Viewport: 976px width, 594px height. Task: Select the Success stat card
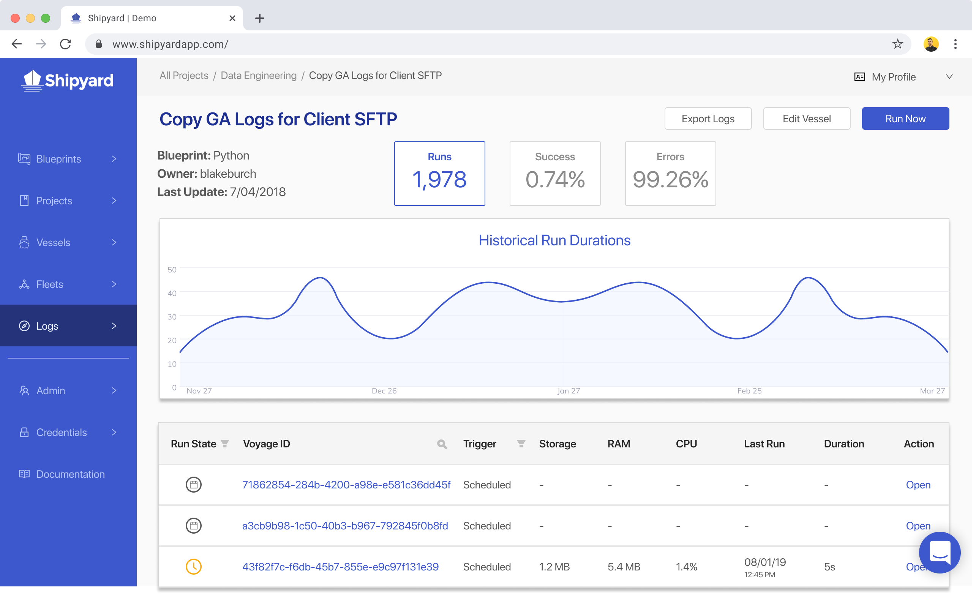tap(555, 174)
